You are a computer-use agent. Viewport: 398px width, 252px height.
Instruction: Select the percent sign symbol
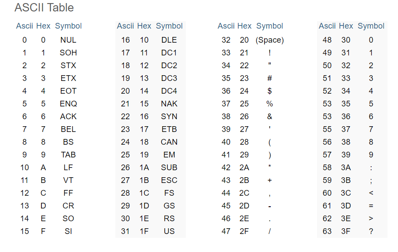(x=269, y=104)
